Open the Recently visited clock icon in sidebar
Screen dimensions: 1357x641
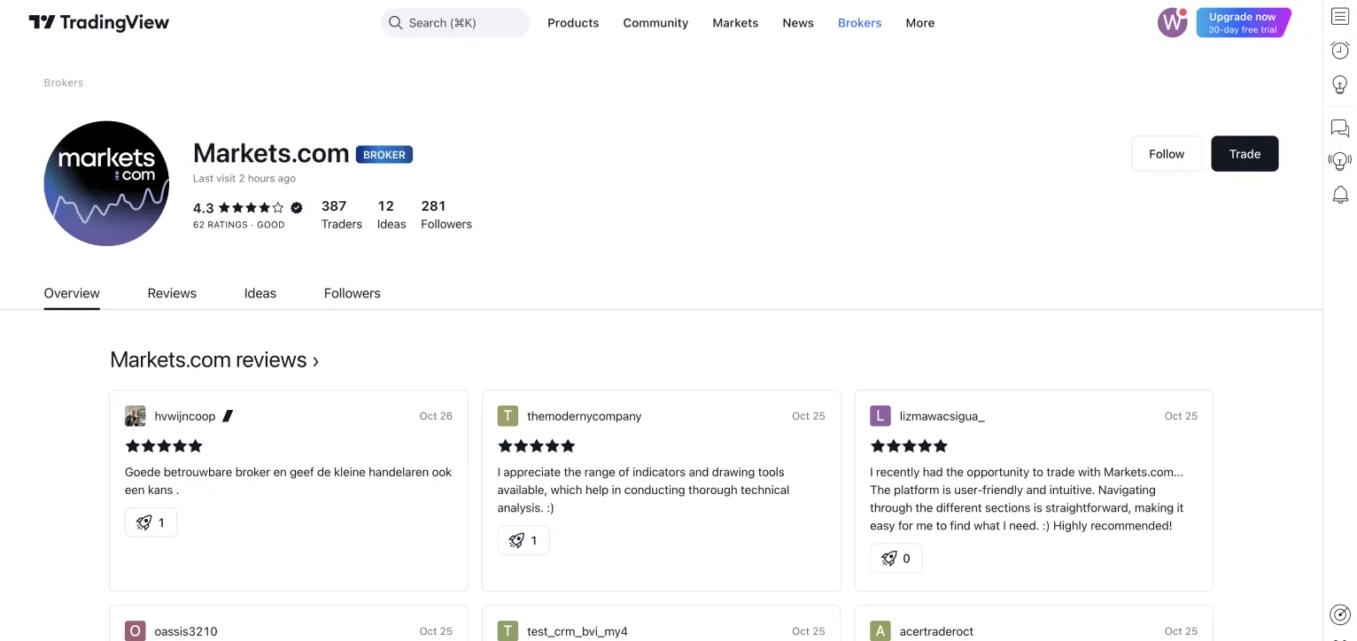[1339, 50]
